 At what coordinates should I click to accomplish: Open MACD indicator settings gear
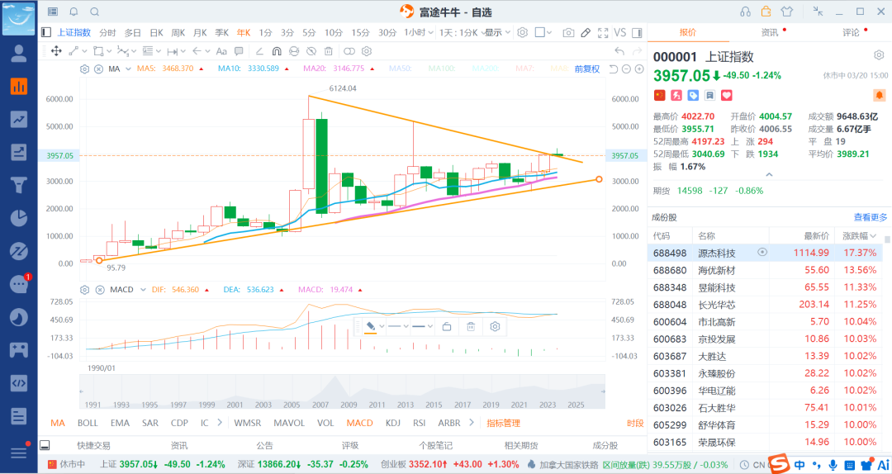pyautogui.click(x=83, y=290)
